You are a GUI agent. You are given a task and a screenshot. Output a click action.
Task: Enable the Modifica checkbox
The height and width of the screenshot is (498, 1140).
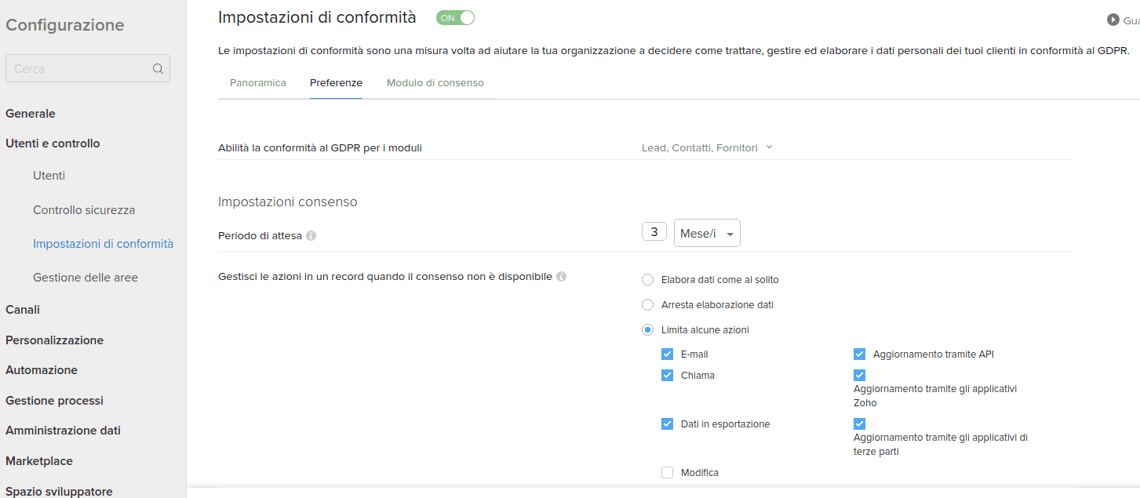coord(668,473)
